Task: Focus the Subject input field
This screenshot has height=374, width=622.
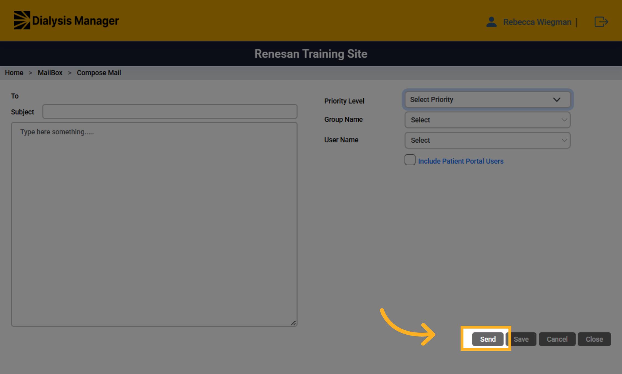Action: click(170, 111)
